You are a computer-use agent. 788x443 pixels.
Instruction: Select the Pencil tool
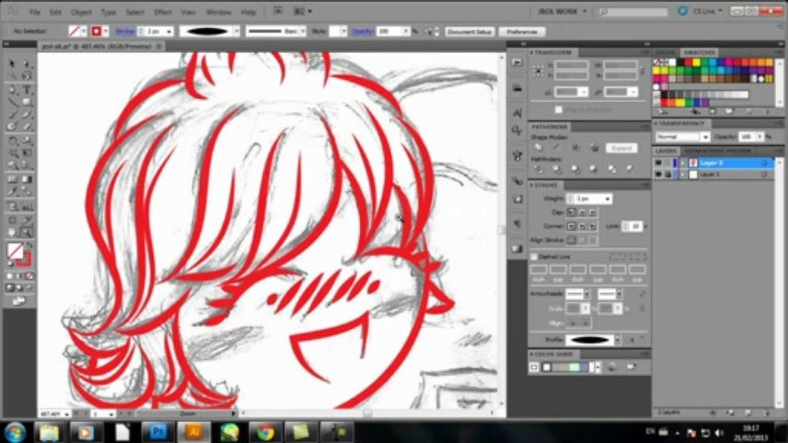coord(26,114)
